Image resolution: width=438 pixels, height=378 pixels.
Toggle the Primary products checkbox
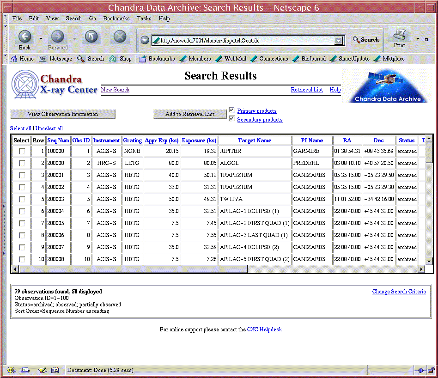(x=231, y=110)
